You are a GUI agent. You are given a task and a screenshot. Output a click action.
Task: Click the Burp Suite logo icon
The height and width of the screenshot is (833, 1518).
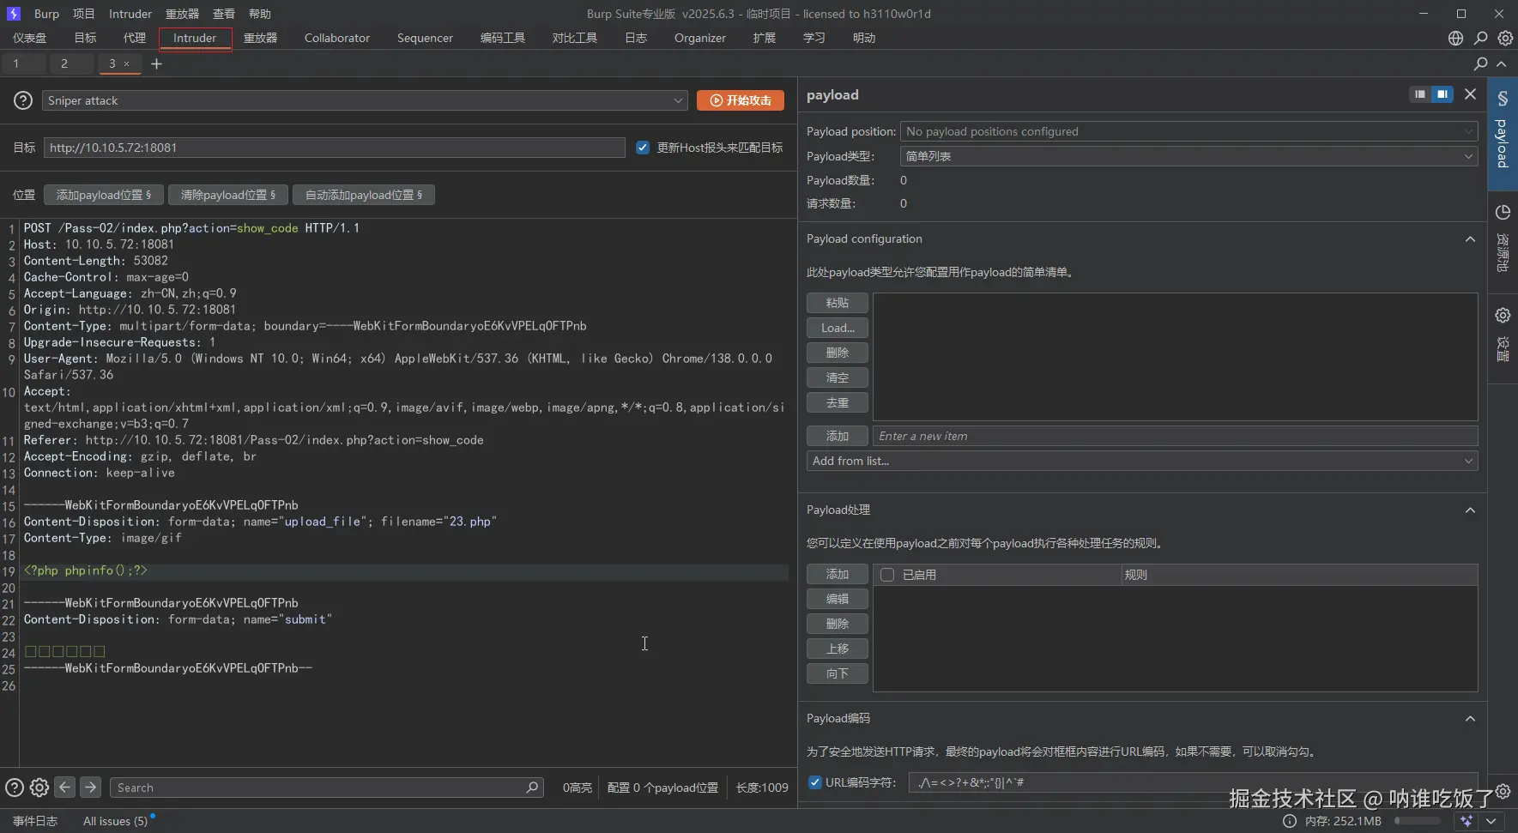click(x=13, y=14)
